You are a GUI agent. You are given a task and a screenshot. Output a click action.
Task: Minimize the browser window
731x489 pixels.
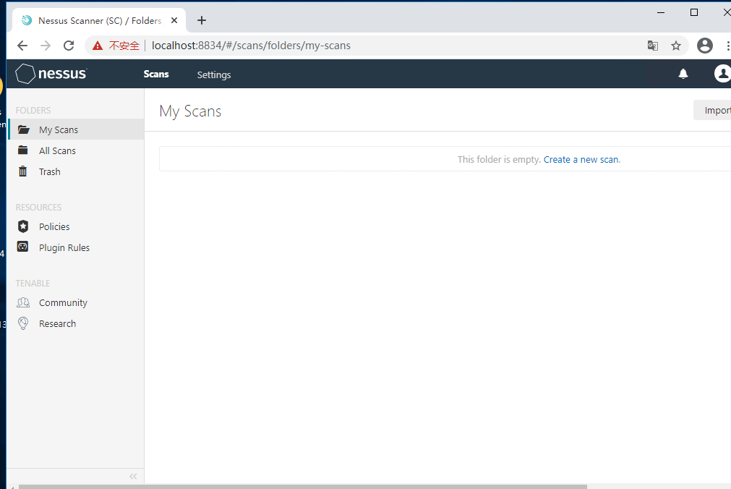pyautogui.click(x=661, y=12)
